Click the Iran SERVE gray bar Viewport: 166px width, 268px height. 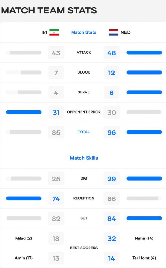24,92
